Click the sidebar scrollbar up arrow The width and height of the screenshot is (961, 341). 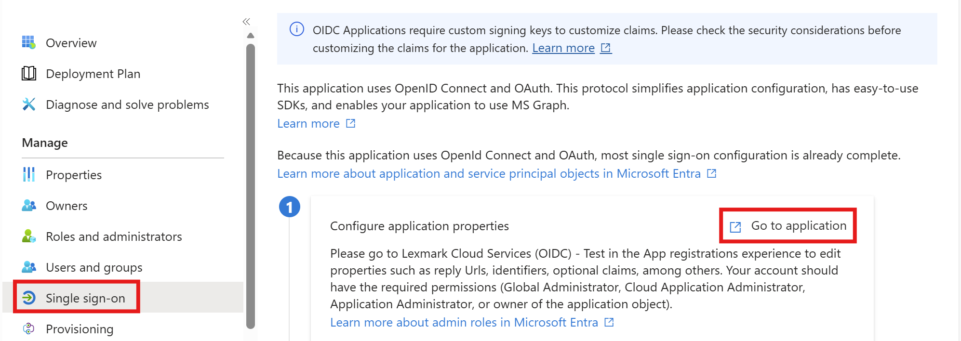point(250,36)
